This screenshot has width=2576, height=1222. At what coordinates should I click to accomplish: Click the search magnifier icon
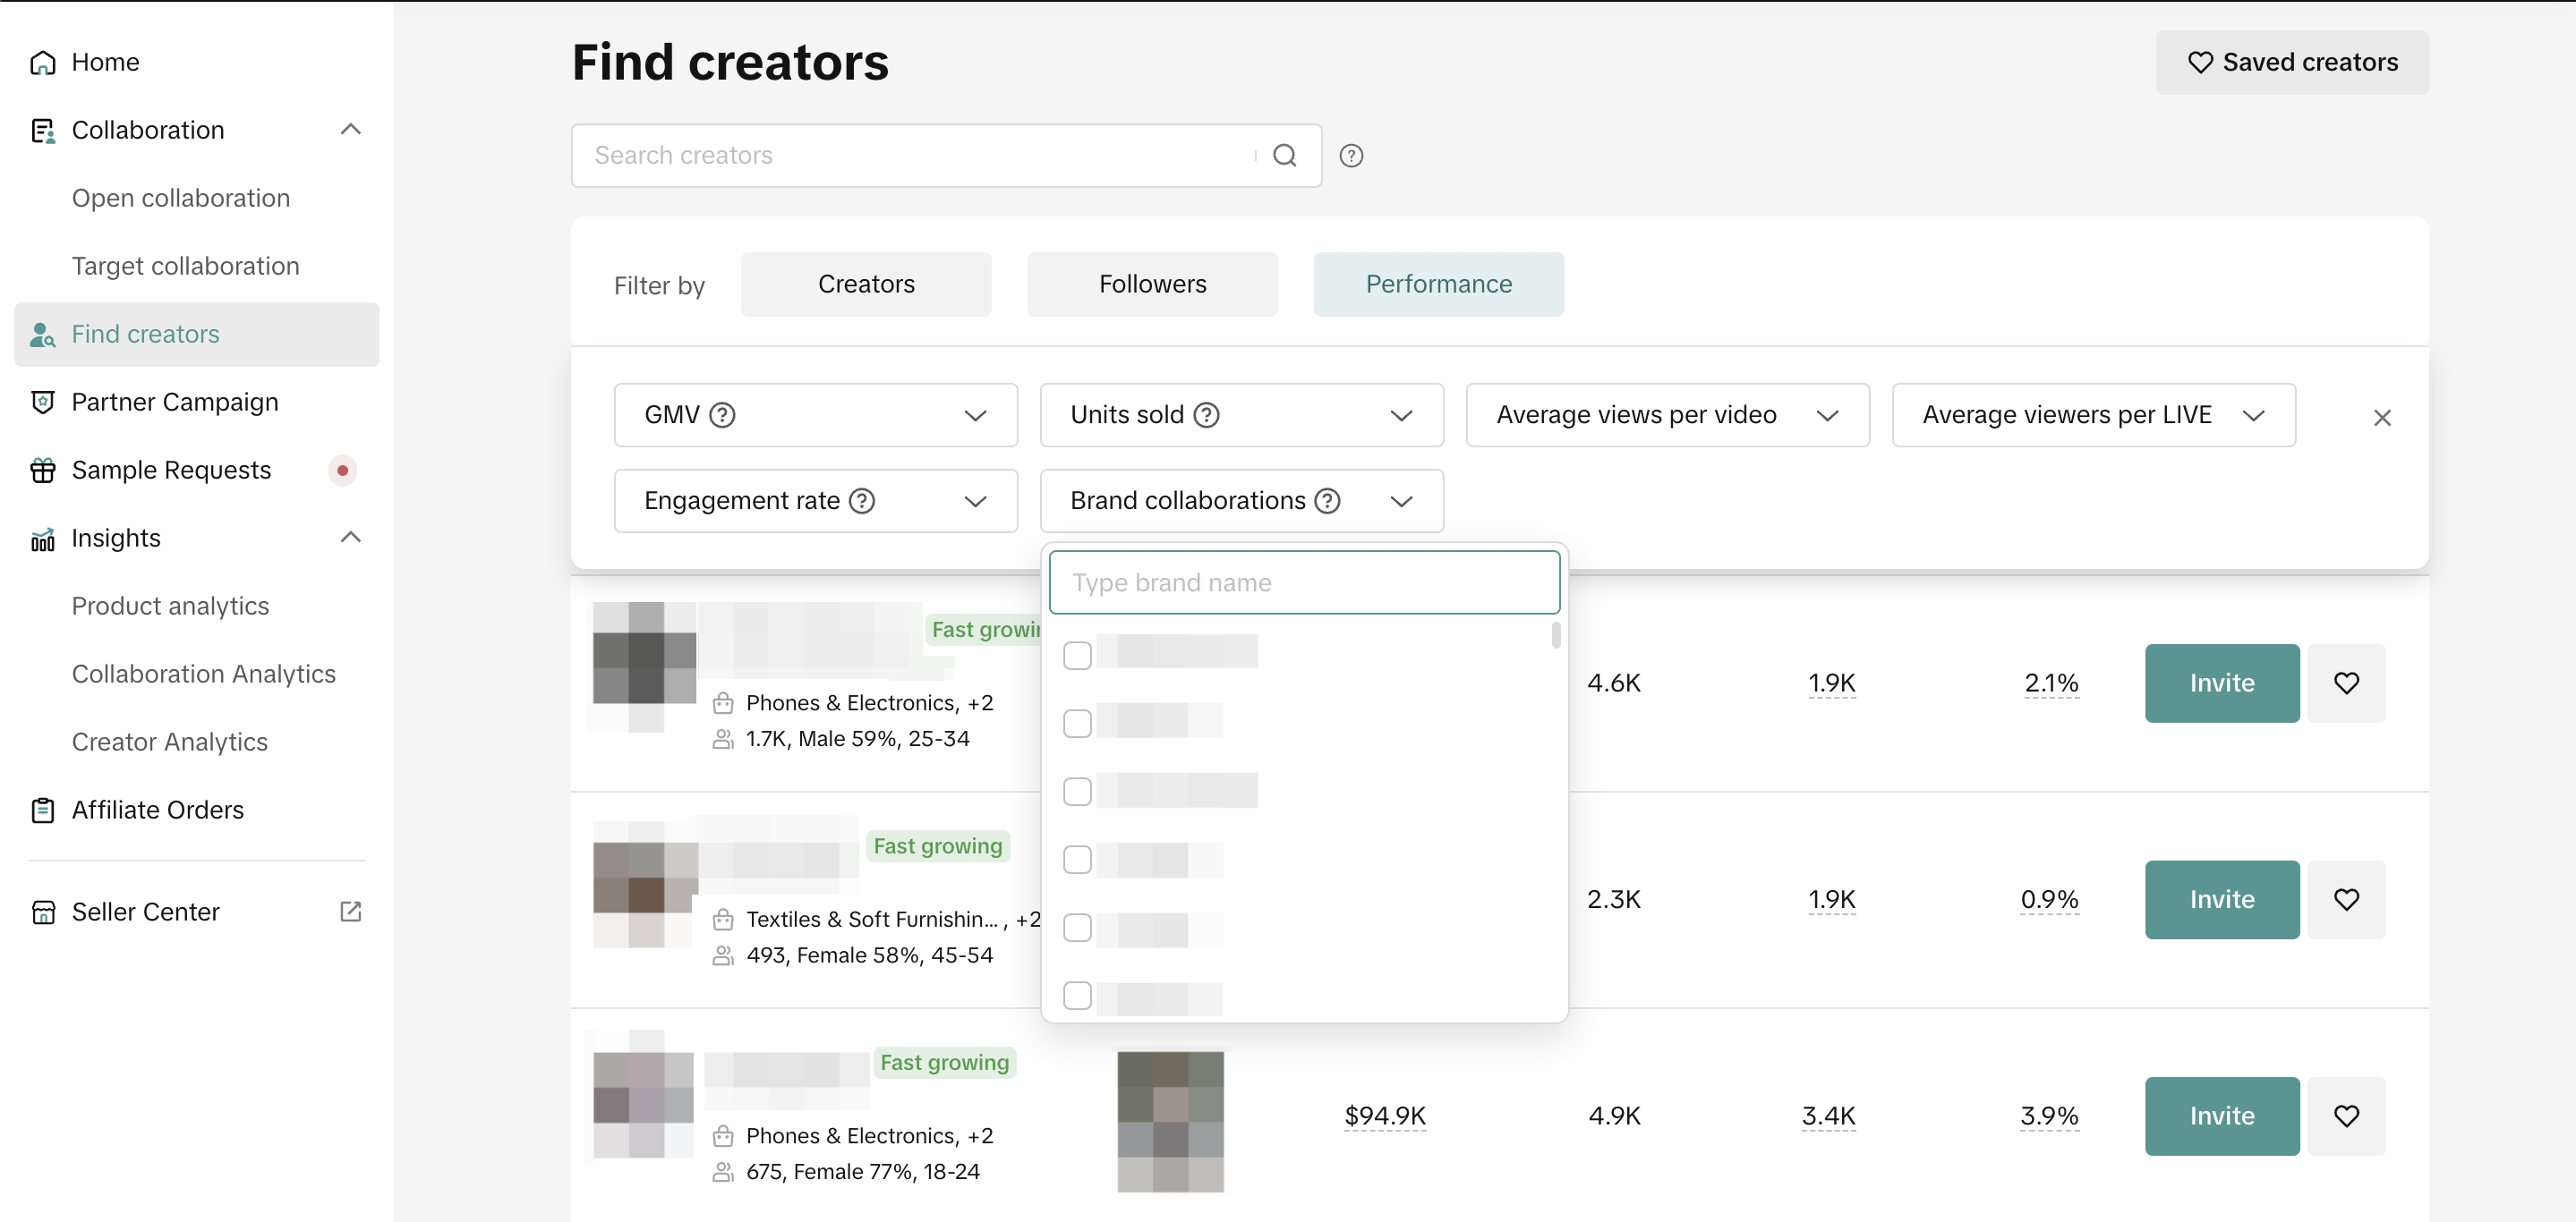[x=1284, y=156]
